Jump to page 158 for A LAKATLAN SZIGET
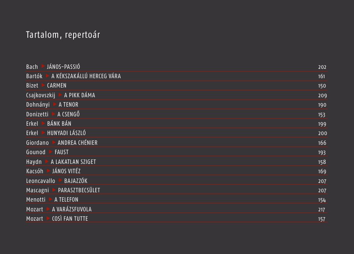The height and width of the screenshot is (254, 354). point(322,162)
